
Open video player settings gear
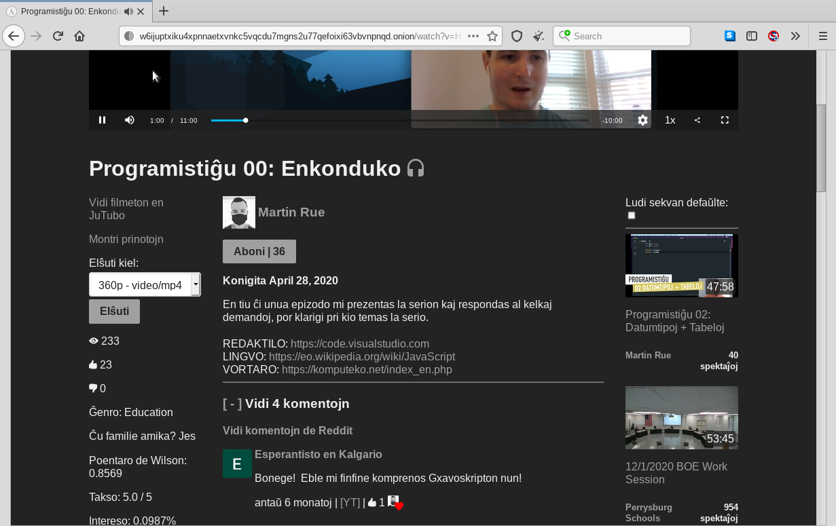point(642,120)
